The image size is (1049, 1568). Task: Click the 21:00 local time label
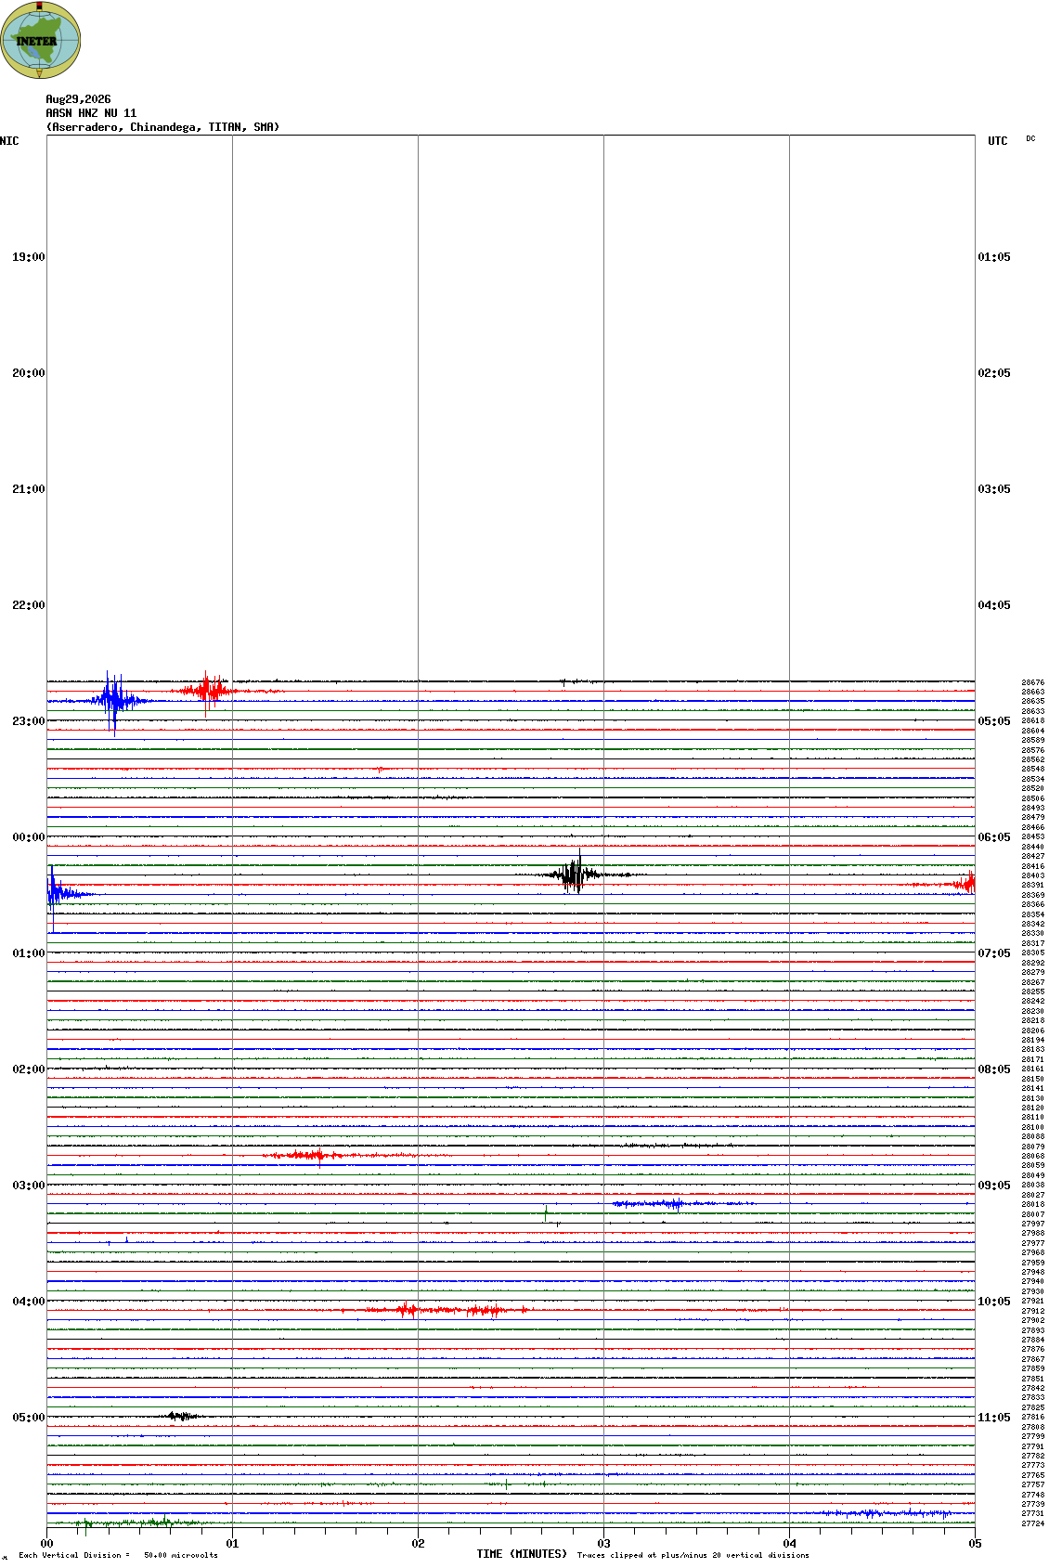tap(28, 489)
